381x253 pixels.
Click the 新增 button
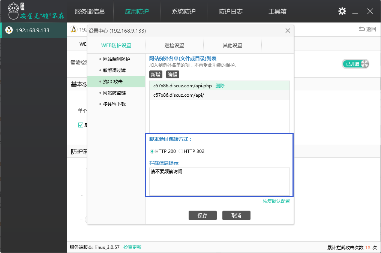[156, 75]
